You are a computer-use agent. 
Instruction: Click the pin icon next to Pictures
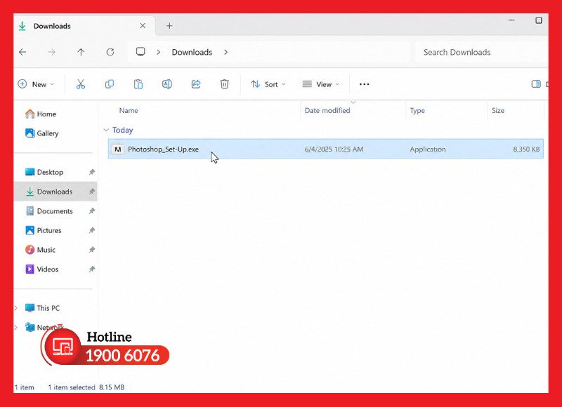tap(92, 230)
